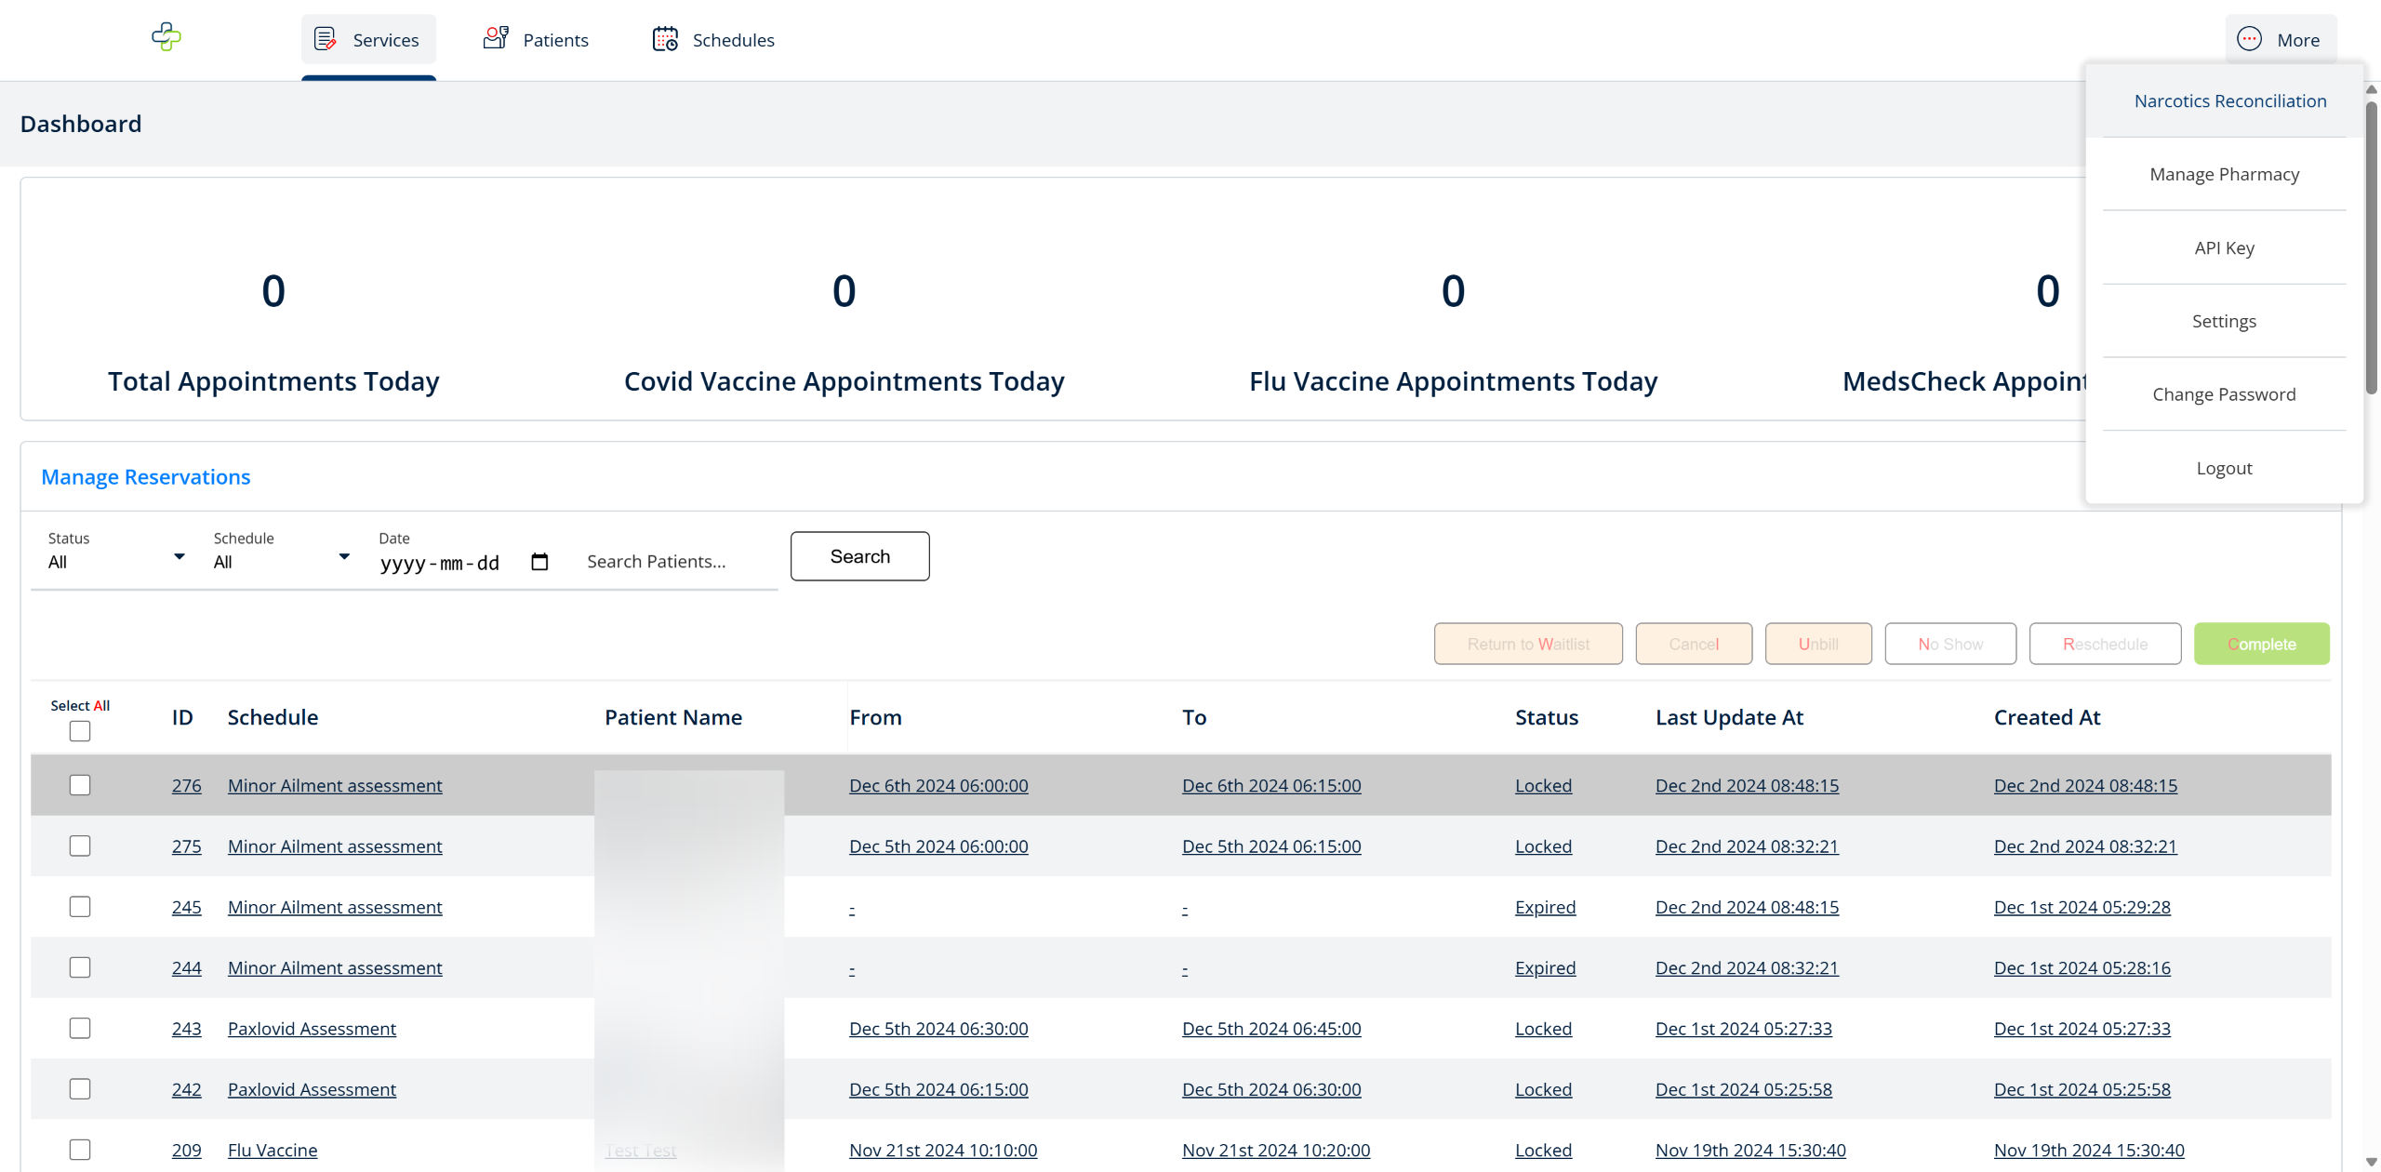Click the Date yyyy-mm-dd field
This screenshot has width=2381, height=1172.
(x=440, y=563)
